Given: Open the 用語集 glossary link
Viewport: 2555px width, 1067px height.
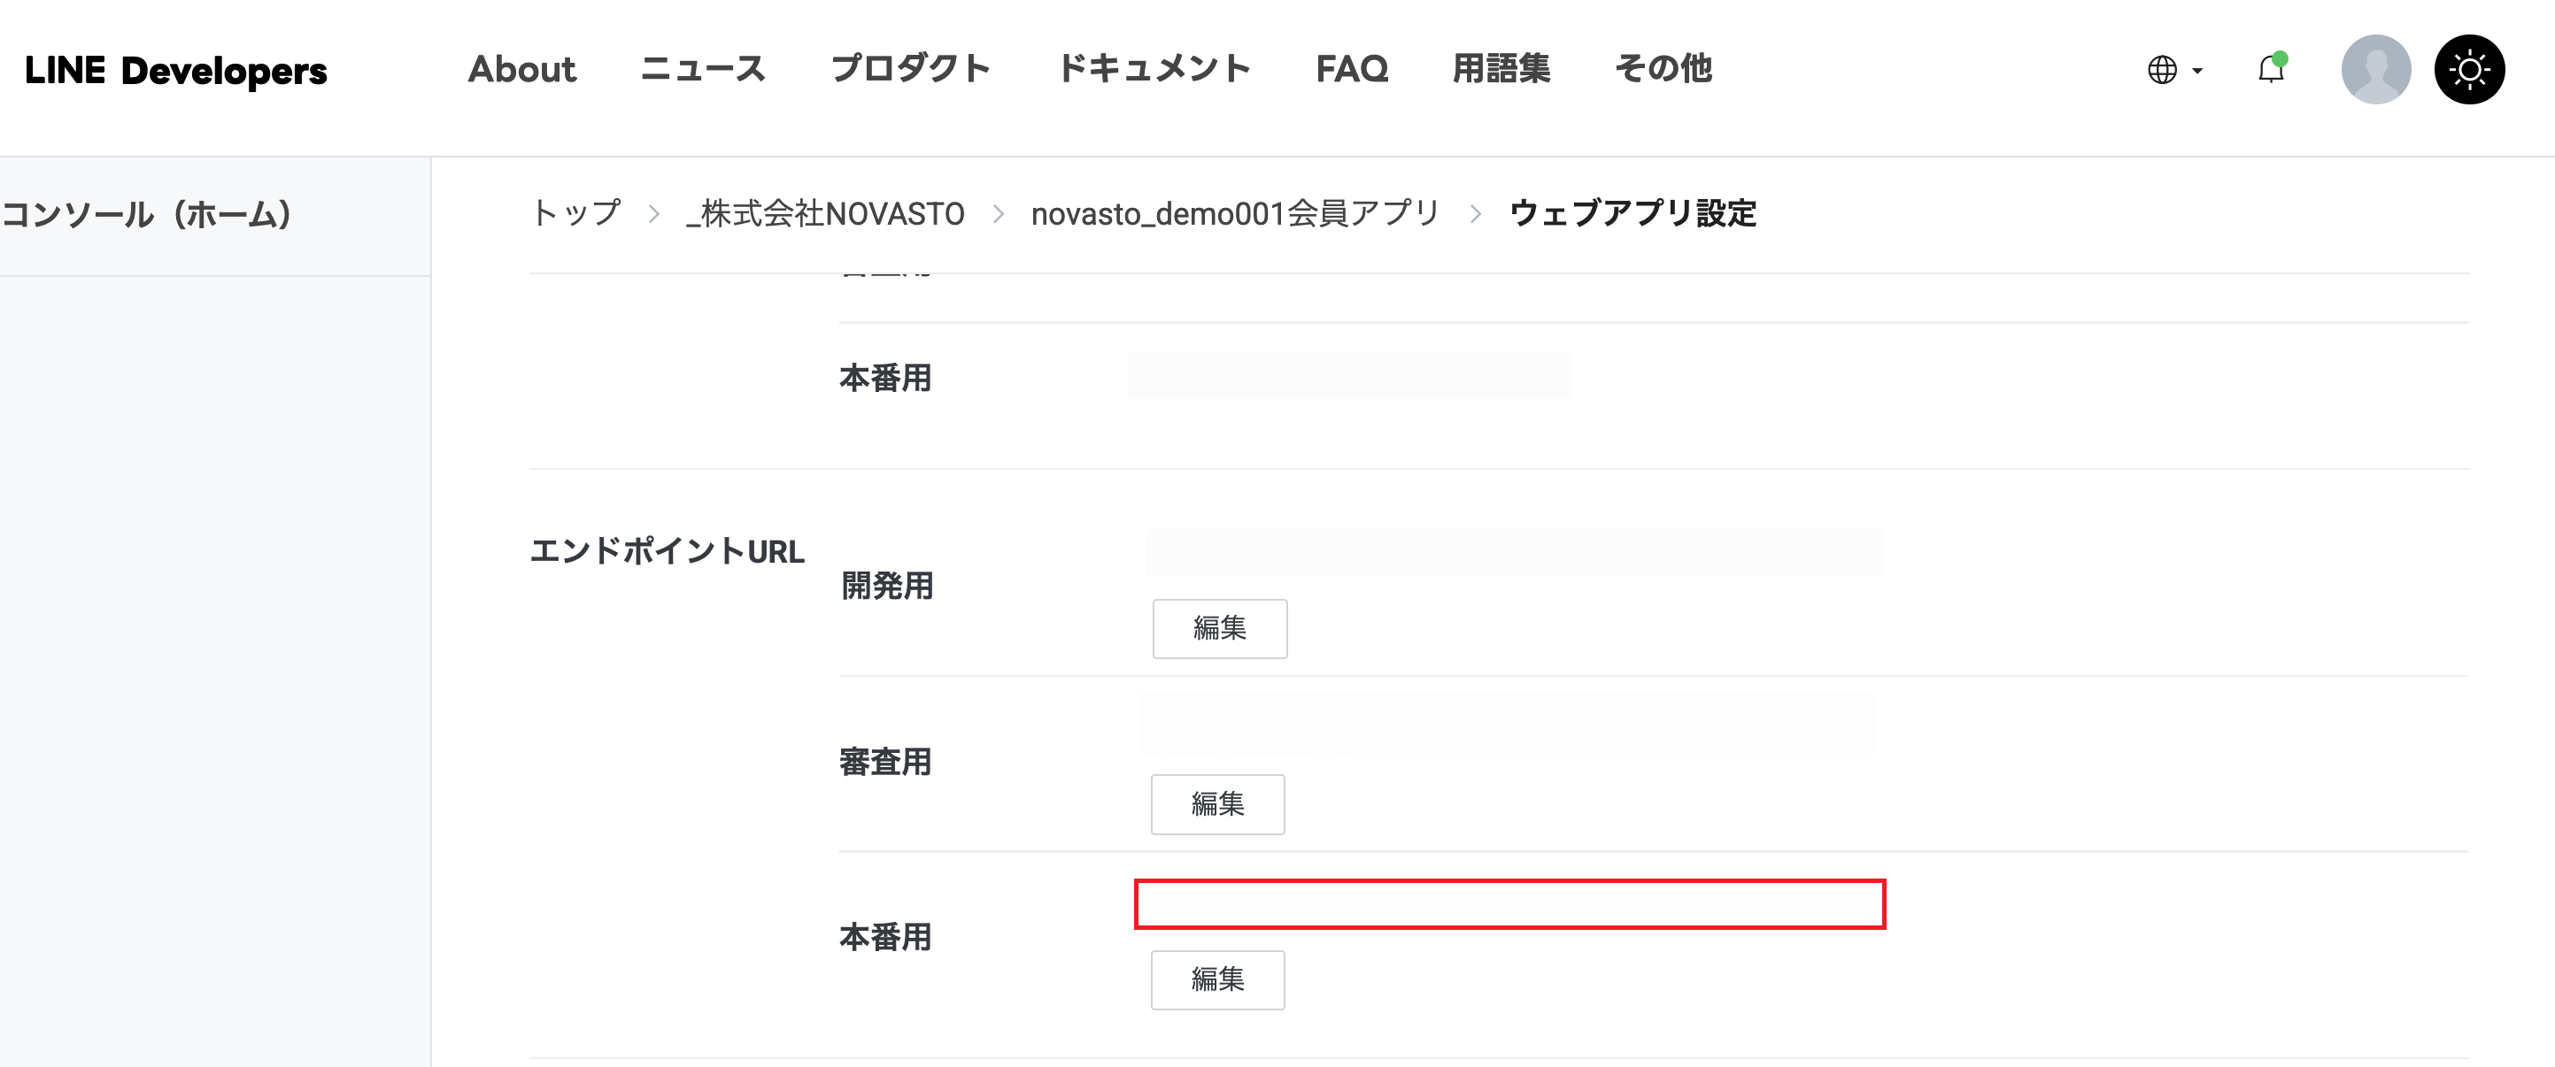Looking at the screenshot, I should 1501,68.
